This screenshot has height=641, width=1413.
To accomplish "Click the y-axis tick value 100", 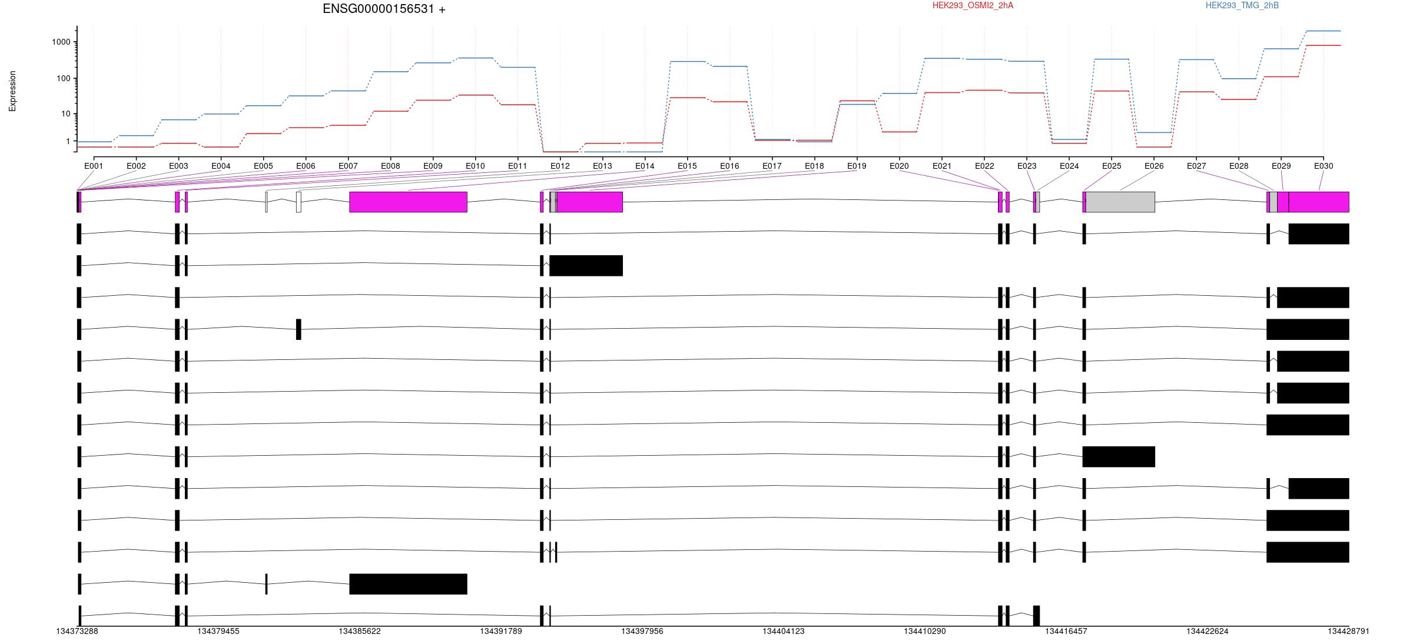I will (64, 78).
